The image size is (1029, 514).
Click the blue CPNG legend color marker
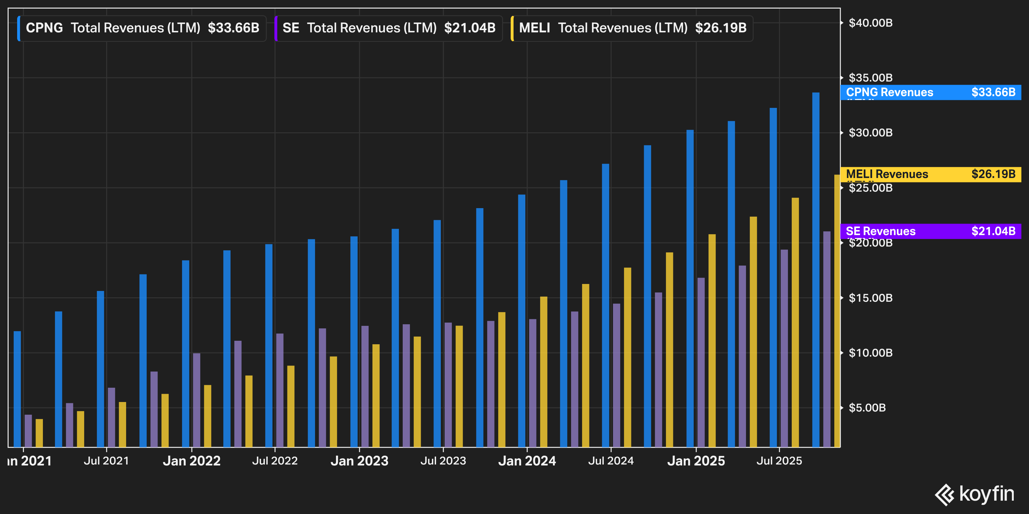(x=19, y=28)
